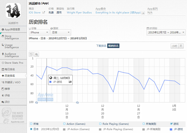
Task: Open 关键词 / ASO page
Action: (x=13, y=82)
